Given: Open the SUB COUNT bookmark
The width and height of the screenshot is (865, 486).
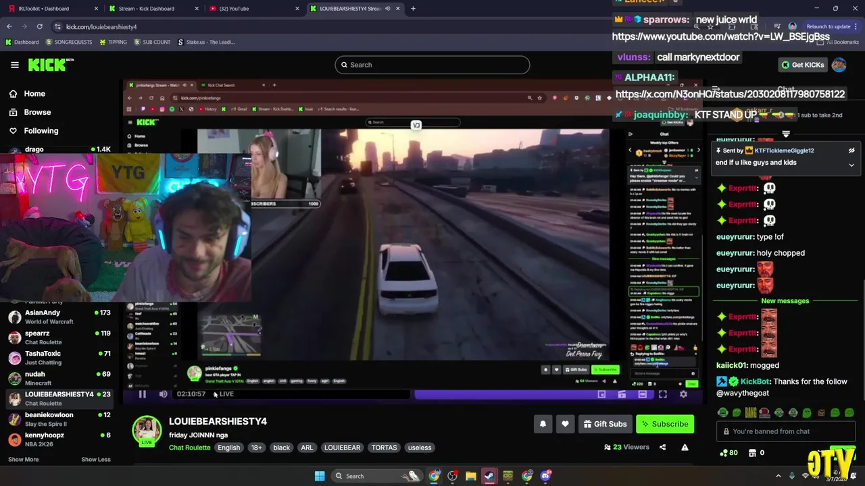Looking at the screenshot, I should [152, 42].
